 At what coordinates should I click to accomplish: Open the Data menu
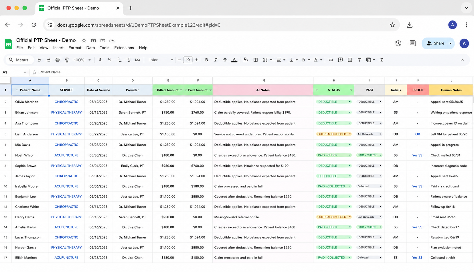(x=90, y=48)
